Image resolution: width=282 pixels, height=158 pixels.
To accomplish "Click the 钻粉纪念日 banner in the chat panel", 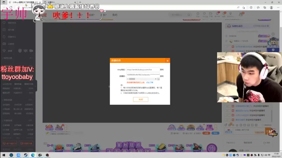I will [x=247, y=26].
